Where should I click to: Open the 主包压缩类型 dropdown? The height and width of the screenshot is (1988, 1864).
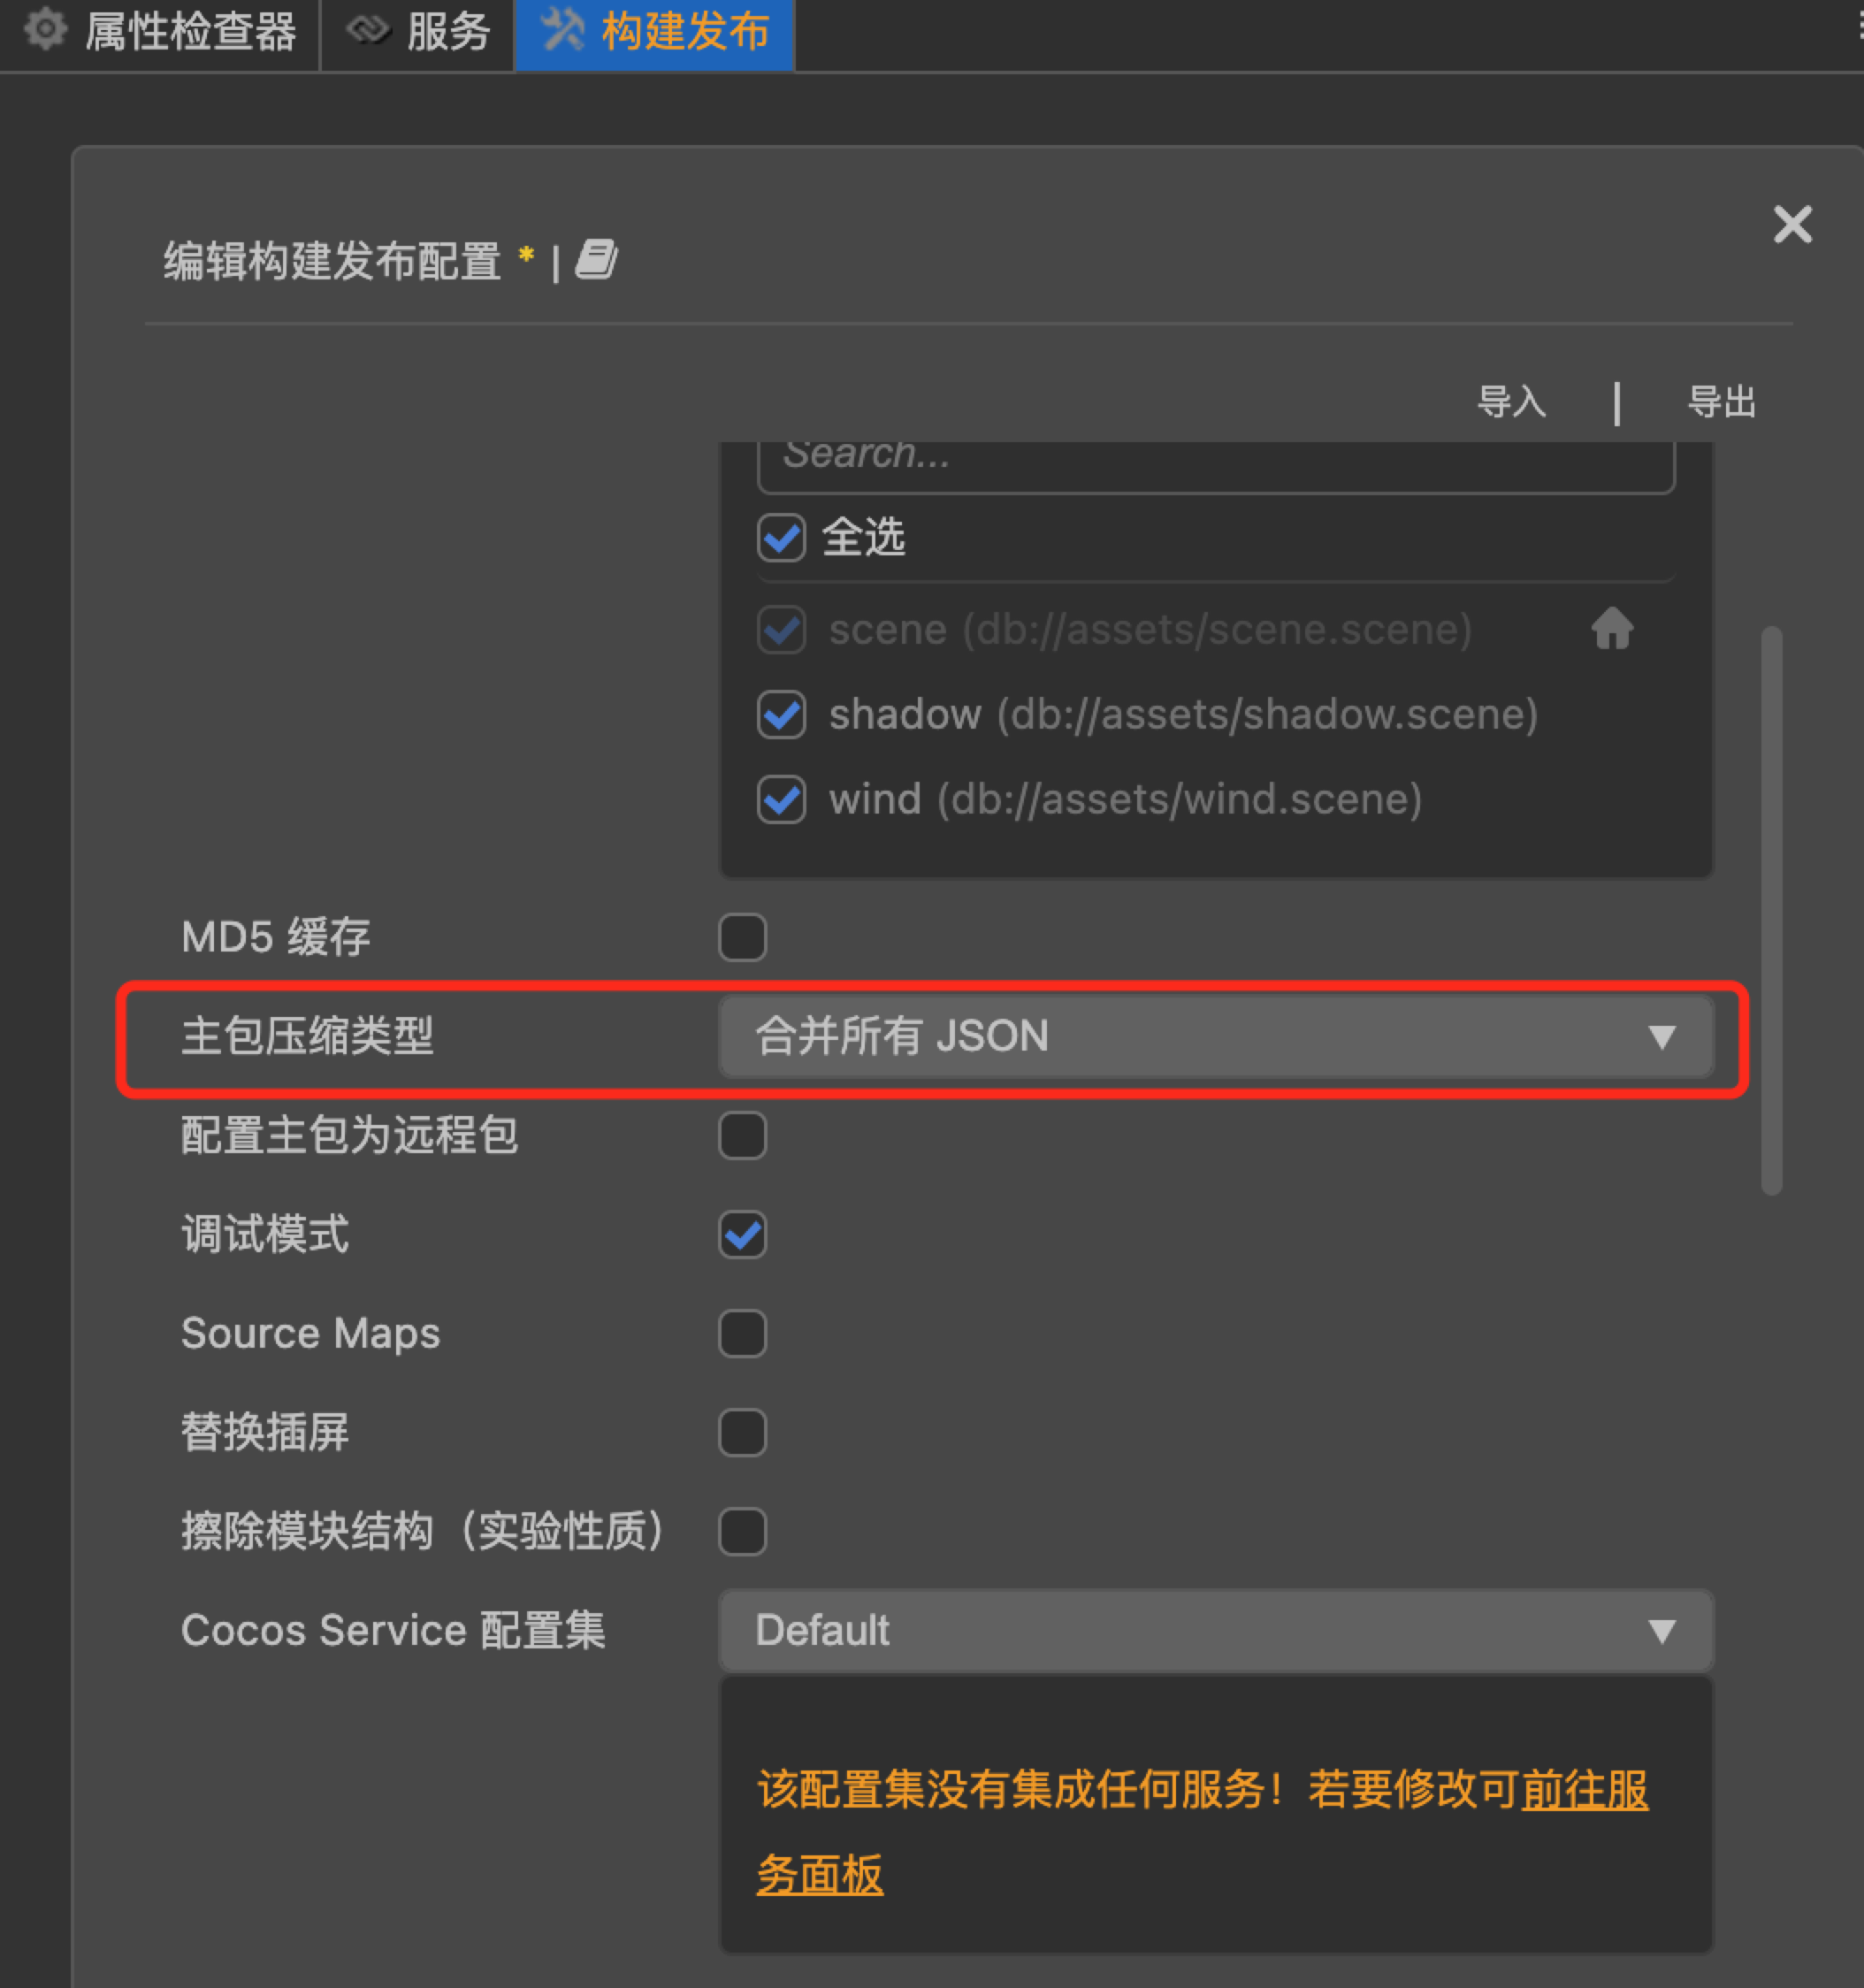tap(1215, 1036)
